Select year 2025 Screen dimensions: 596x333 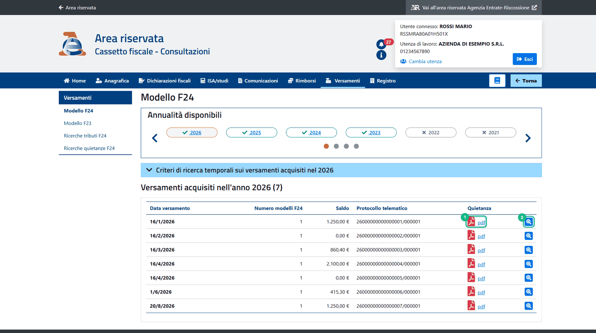click(x=252, y=133)
